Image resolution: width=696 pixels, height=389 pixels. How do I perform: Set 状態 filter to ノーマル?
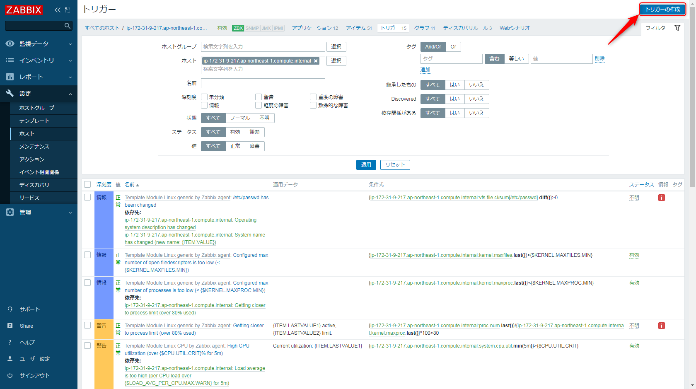(240, 118)
